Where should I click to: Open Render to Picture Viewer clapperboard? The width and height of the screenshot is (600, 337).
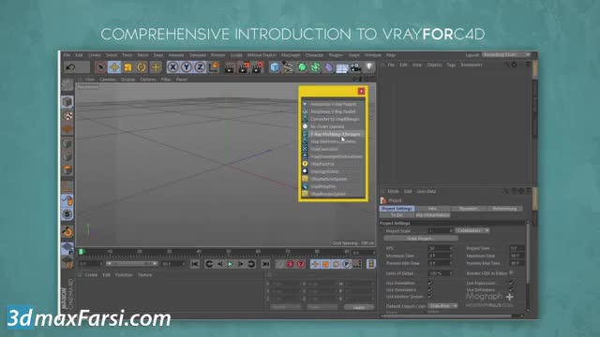point(244,67)
